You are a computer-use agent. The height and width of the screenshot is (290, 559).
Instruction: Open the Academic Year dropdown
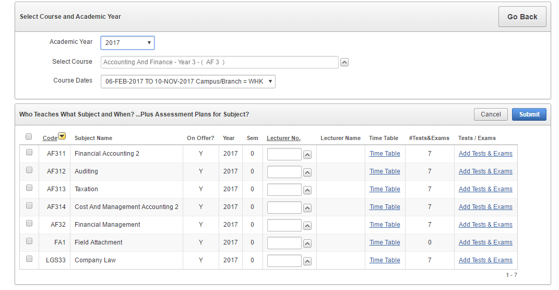pyautogui.click(x=127, y=43)
